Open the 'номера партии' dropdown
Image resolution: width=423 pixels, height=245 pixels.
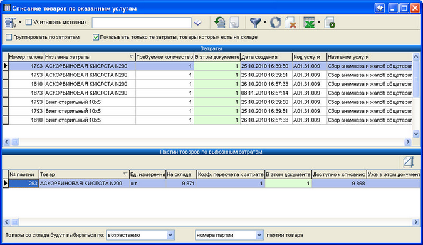point(259,235)
